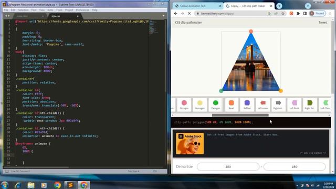This screenshot has height=189, width=336.
Task: Click the clip-path polygon code output
Action: click(214, 122)
